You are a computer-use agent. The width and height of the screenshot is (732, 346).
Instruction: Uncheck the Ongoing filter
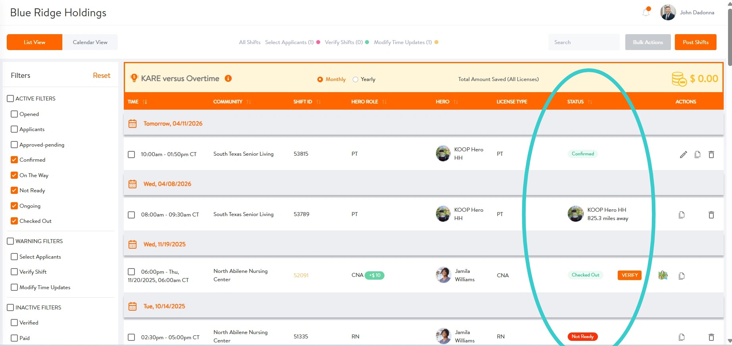(x=14, y=206)
